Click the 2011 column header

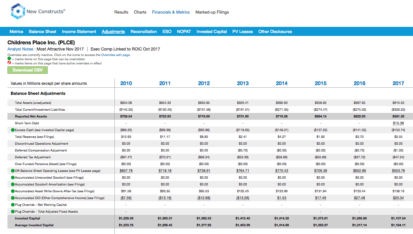click(x=165, y=84)
